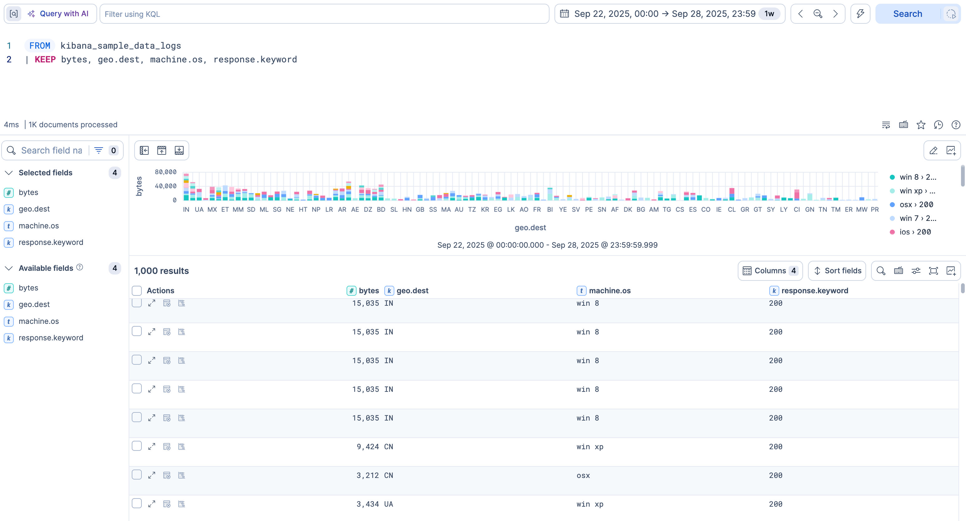Screen dimensions: 966x521
Task: Select machine.os under Selected fields
Action: pyautogui.click(x=39, y=226)
